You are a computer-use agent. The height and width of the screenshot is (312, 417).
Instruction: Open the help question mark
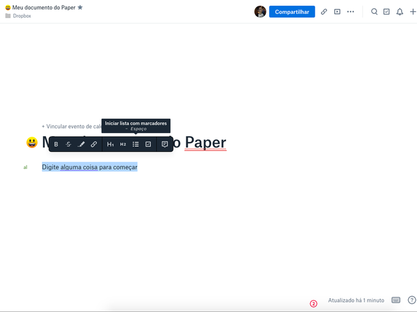tap(412, 300)
